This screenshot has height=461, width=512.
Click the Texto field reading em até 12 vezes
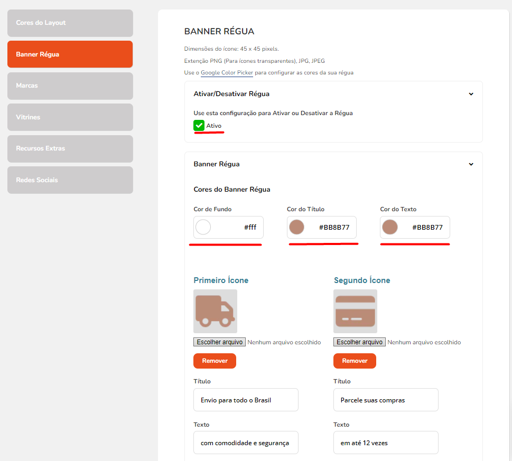click(x=386, y=443)
